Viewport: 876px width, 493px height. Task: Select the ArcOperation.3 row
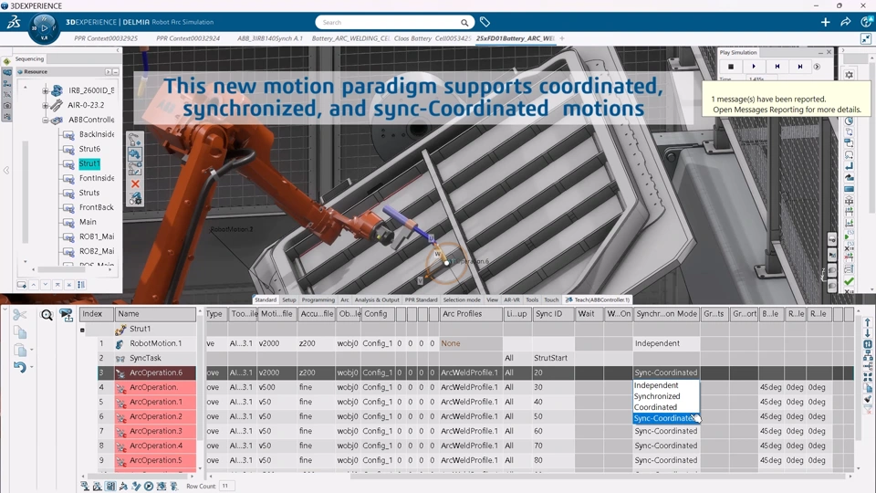155,431
